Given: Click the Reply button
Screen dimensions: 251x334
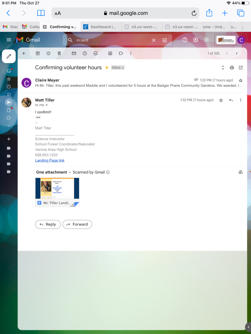Looking at the screenshot, I should click(x=48, y=224).
